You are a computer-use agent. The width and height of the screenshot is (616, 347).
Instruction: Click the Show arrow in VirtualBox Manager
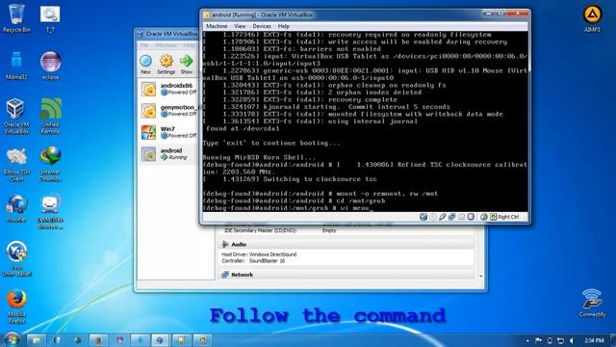tap(187, 65)
